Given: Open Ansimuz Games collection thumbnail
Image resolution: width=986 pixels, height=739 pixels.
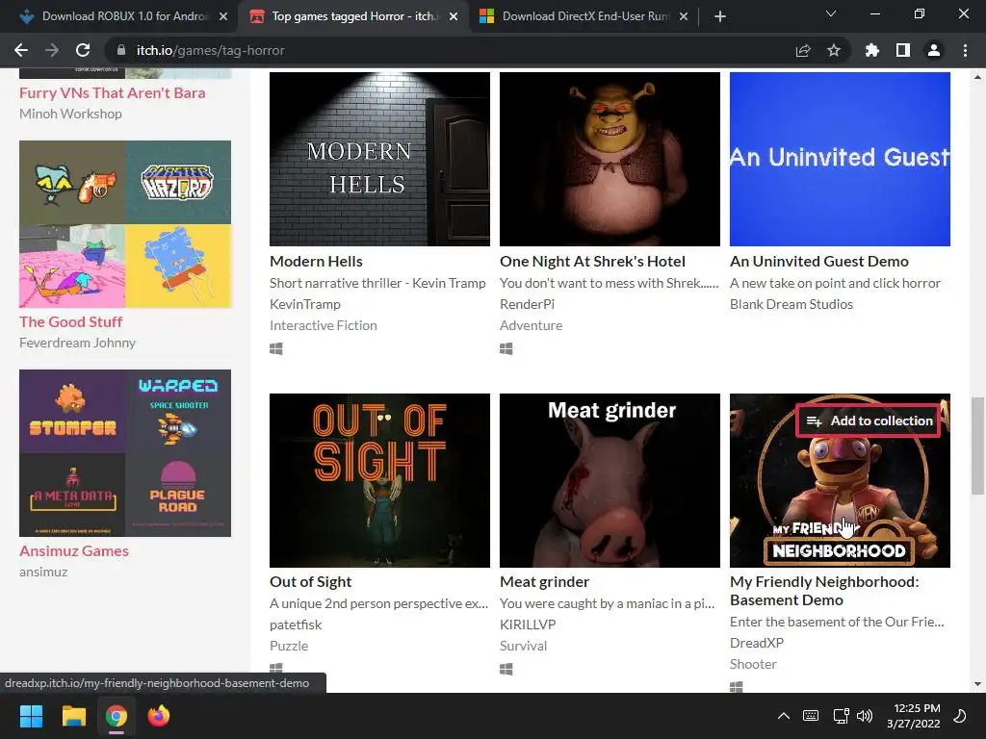Looking at the screenshot, I should [x=125, y=453].
